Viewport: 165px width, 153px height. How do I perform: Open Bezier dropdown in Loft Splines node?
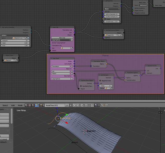coord(112,9)
